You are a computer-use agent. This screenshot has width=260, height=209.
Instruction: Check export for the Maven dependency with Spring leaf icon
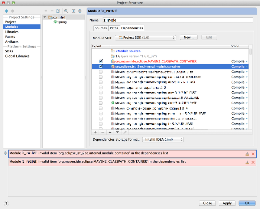(x=101, y=103)
